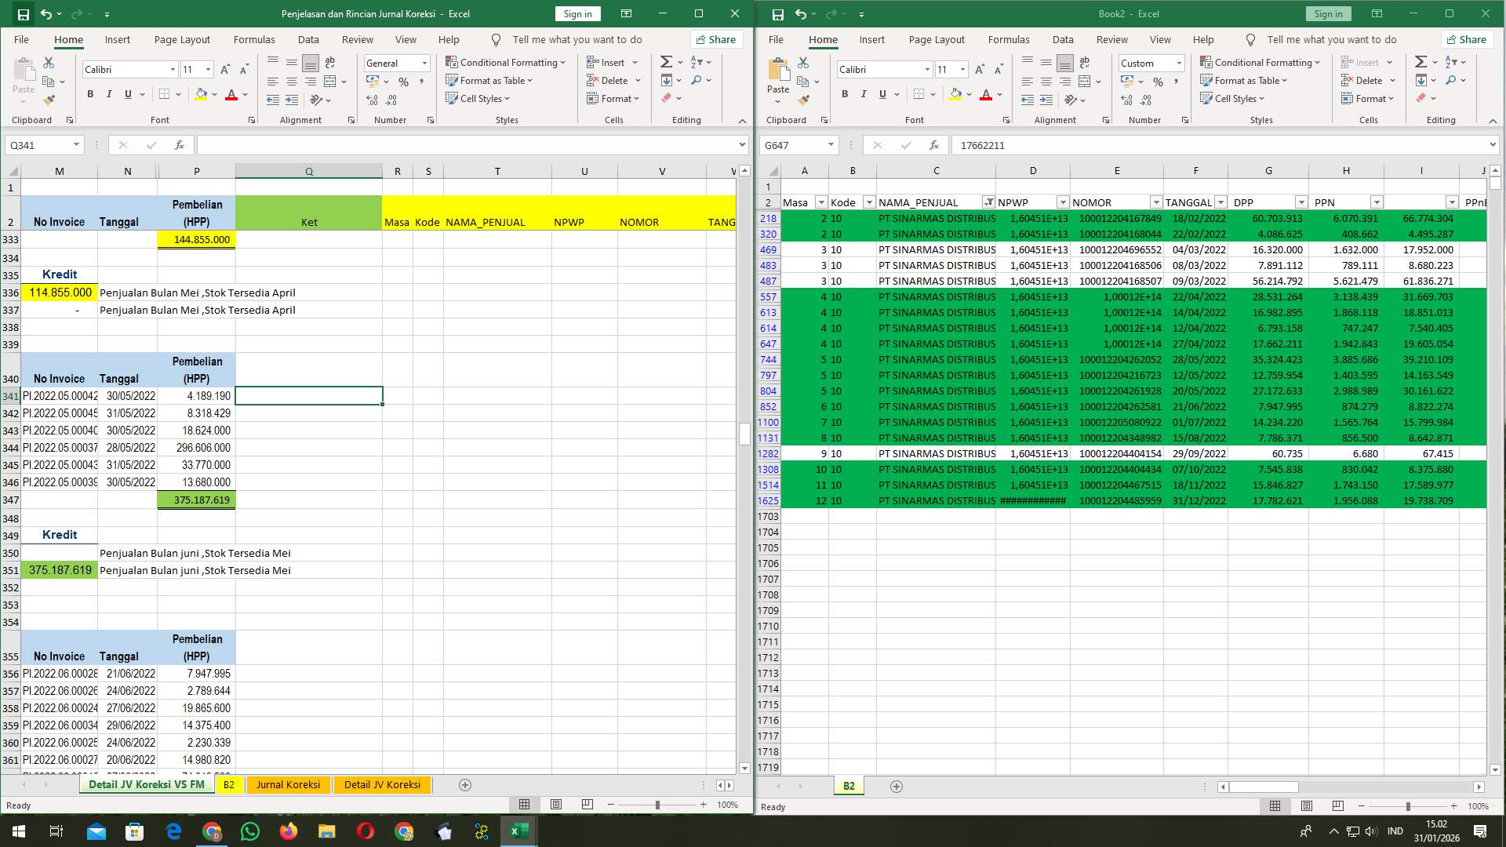
Task: Click the Share button in Book2
Action: point(1466,39)
